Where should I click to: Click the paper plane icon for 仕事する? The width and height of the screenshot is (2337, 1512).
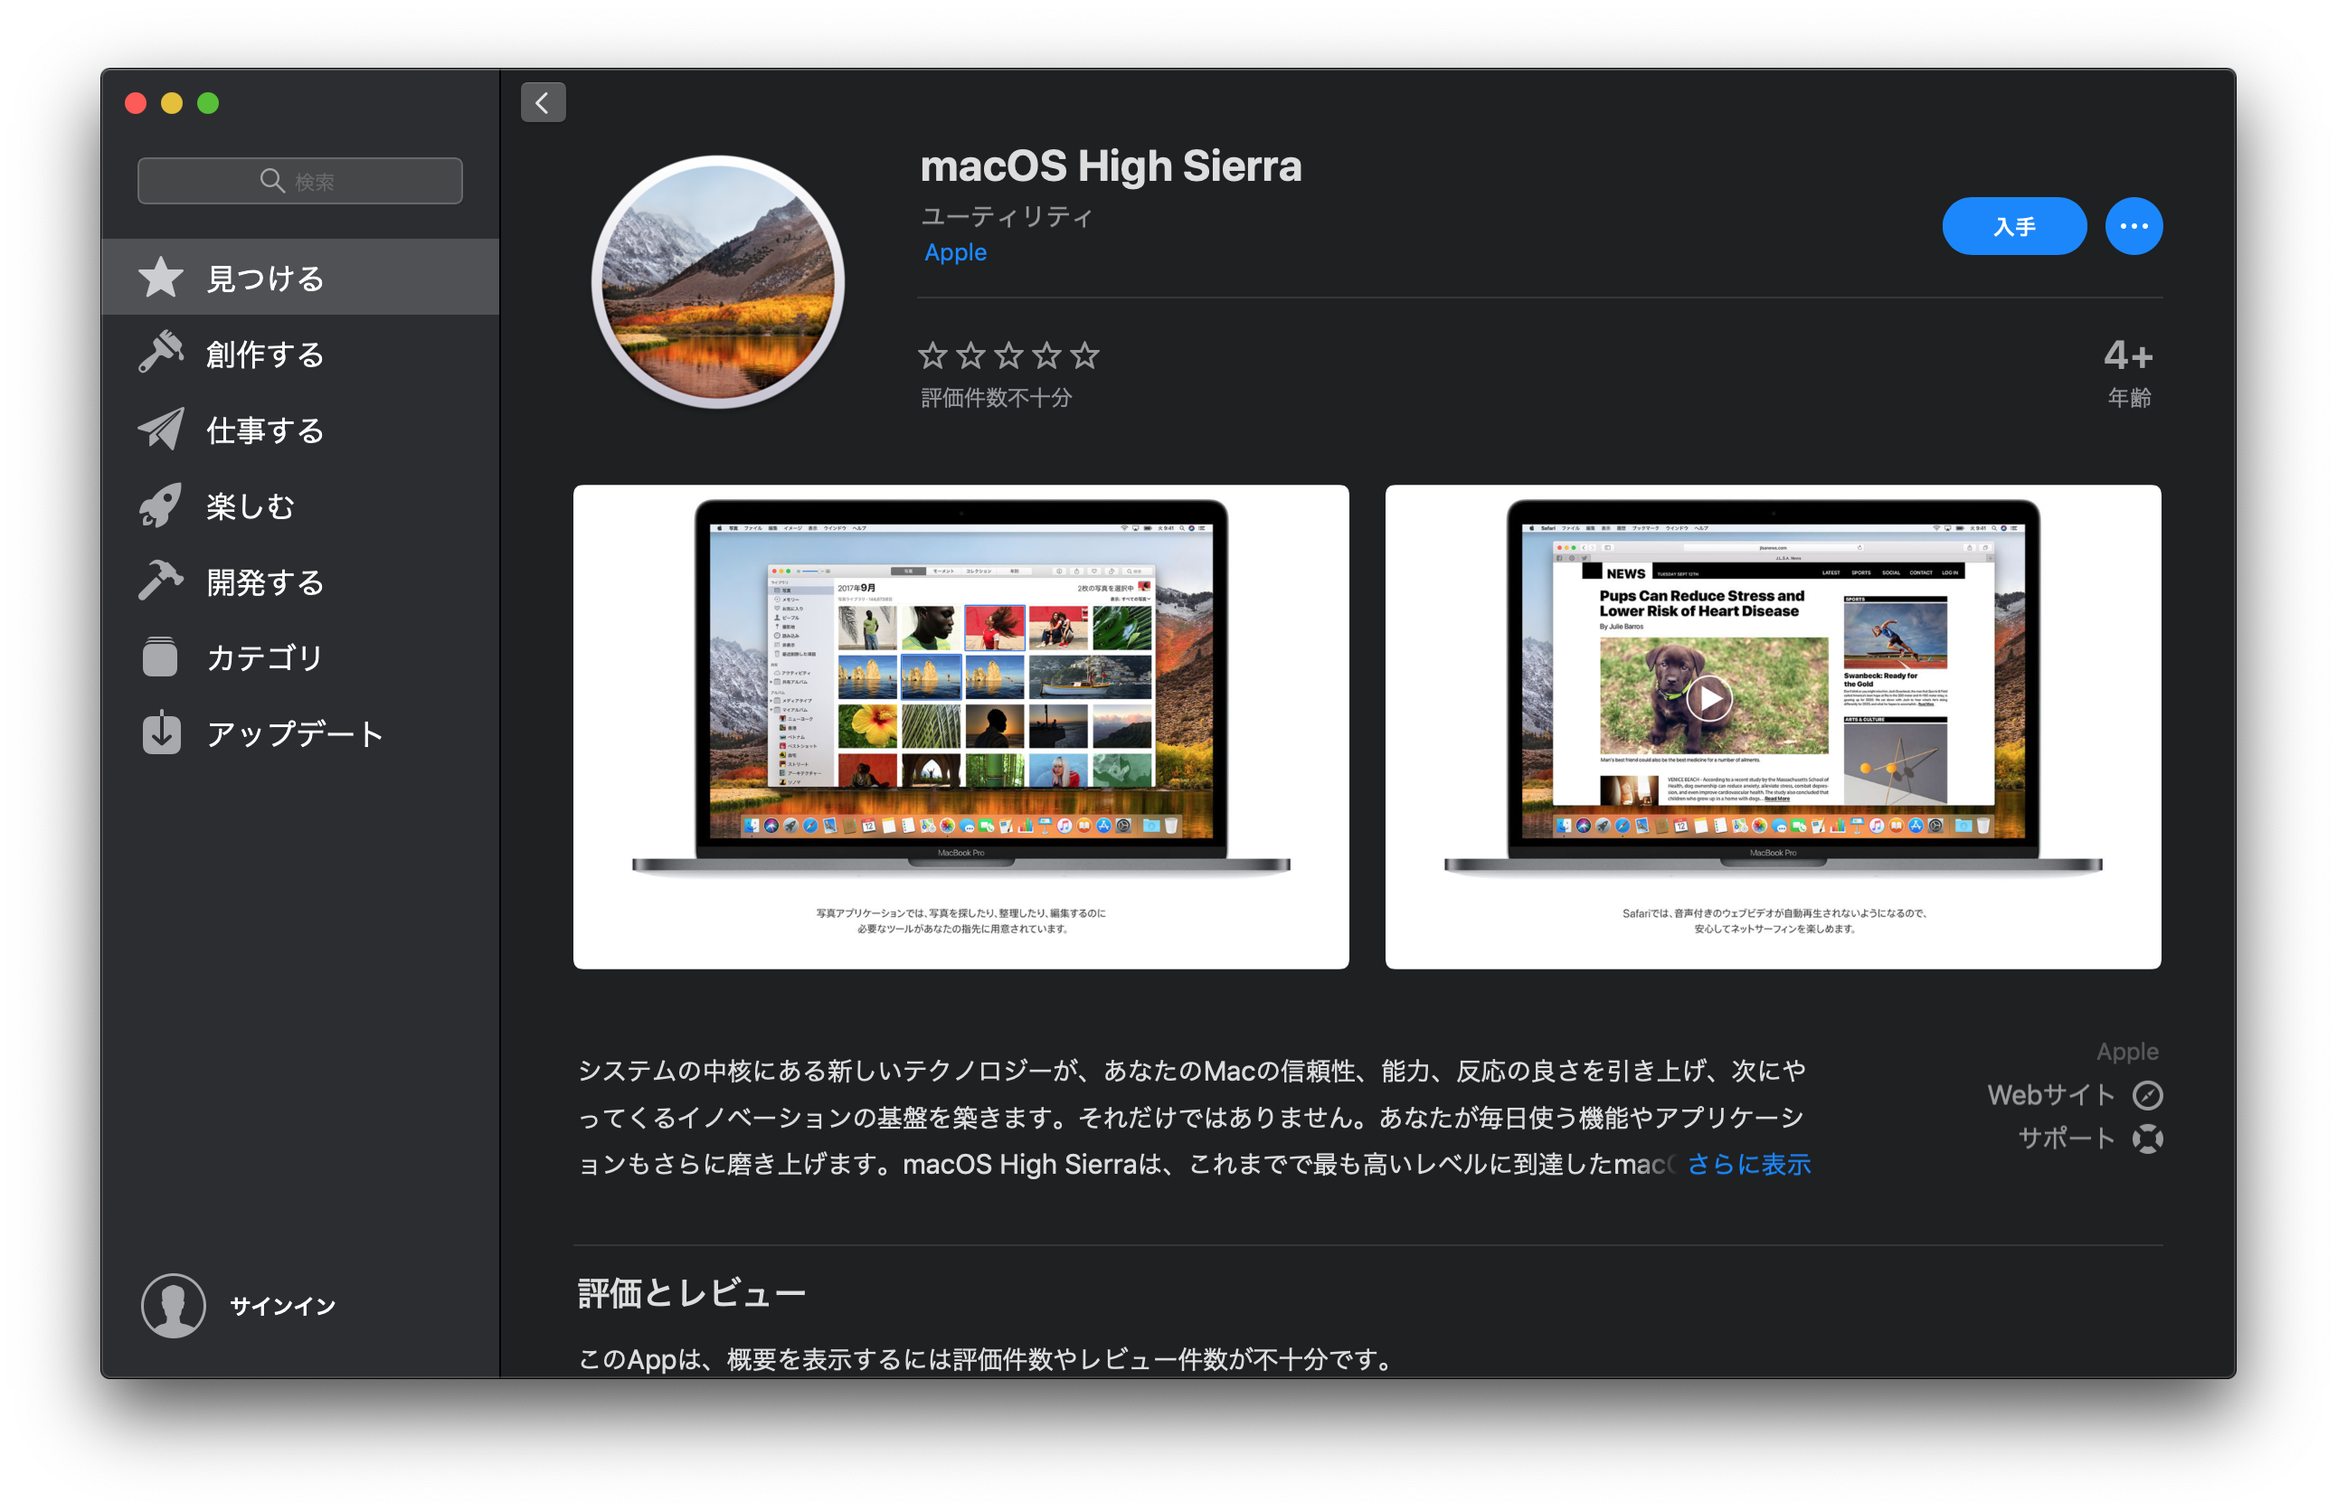(x=160, y=429)
